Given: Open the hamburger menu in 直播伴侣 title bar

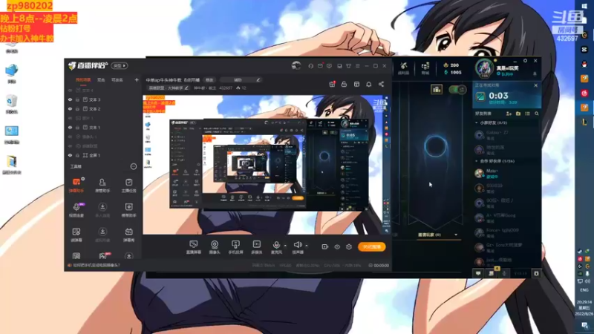Looking at the screenshot, I should tap(358, 66).
